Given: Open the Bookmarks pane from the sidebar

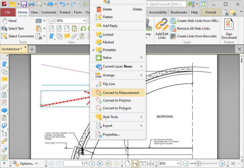Looking at the screenshot, I should (x=4, y=64).
